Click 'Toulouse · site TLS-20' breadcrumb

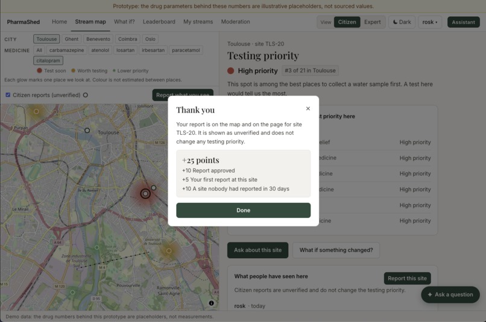[256, 44]
